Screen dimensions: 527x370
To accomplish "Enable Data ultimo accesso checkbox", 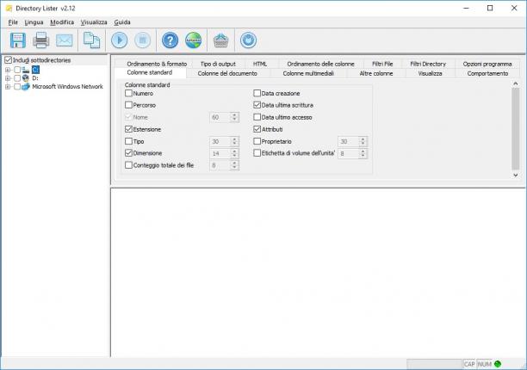I will [x=257, y=117].
